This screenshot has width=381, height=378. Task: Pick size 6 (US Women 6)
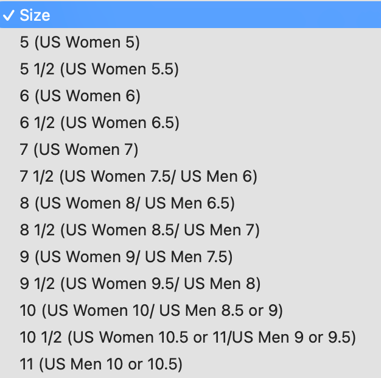click(80, 96)
